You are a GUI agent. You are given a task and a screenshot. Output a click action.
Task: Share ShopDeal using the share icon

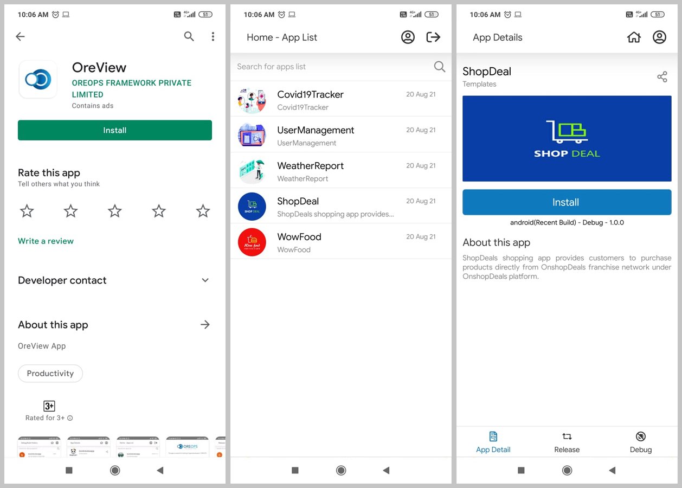pyautogui.click(x=662, y=77)
